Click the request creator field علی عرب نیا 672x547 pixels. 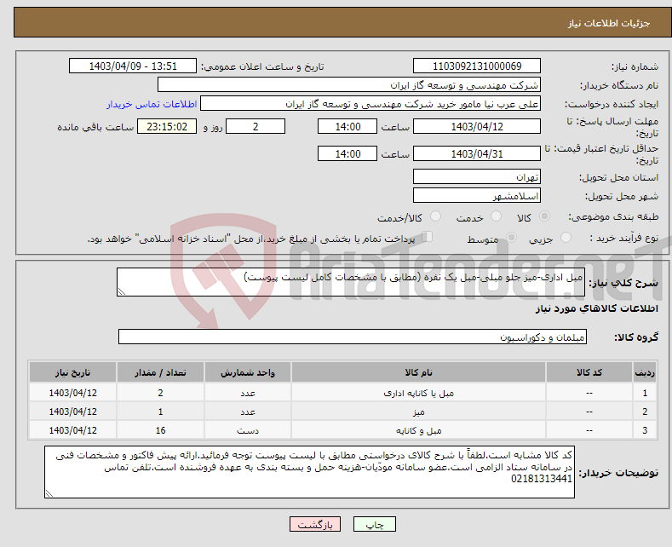pyautogui.click(x=370, y=104)
